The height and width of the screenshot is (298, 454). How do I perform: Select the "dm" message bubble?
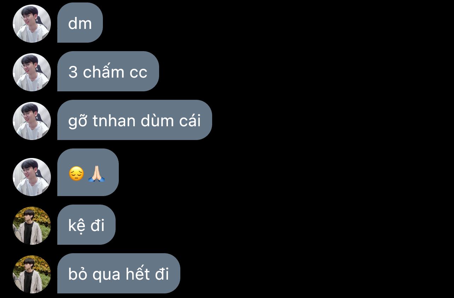pyautogui.click(x=80, y=23)
